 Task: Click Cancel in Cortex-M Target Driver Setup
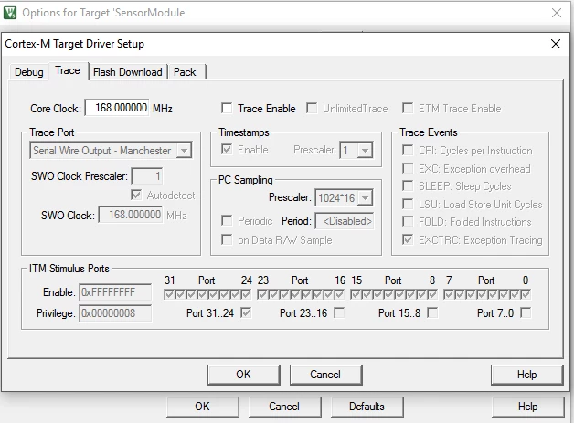(325, 375)
